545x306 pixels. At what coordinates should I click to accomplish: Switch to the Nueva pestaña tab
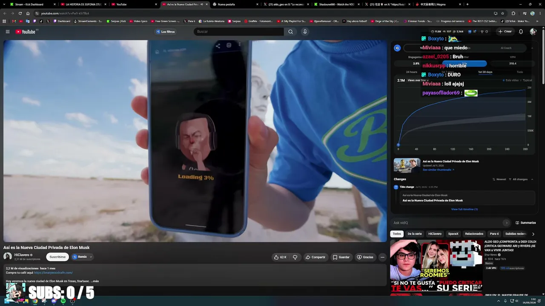235,4
